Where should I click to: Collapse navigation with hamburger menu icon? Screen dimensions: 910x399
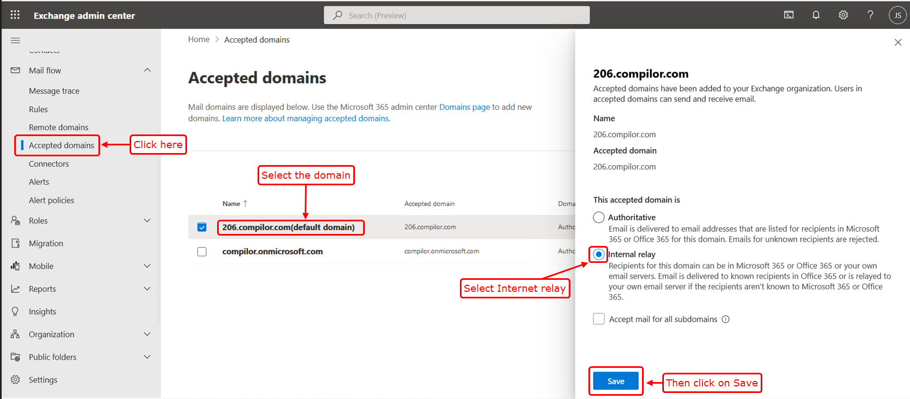coord(15,40)
